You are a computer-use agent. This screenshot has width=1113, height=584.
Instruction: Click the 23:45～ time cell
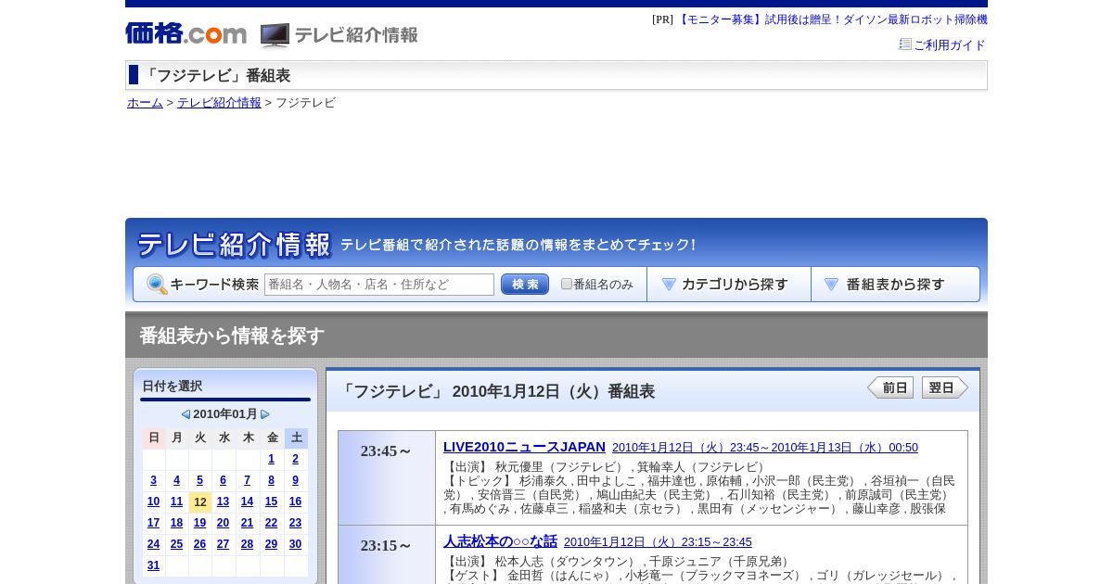(387, 477)
